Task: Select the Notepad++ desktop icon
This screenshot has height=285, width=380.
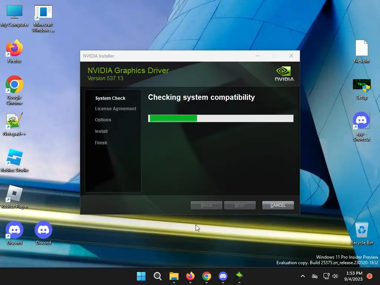Action: 14,124
